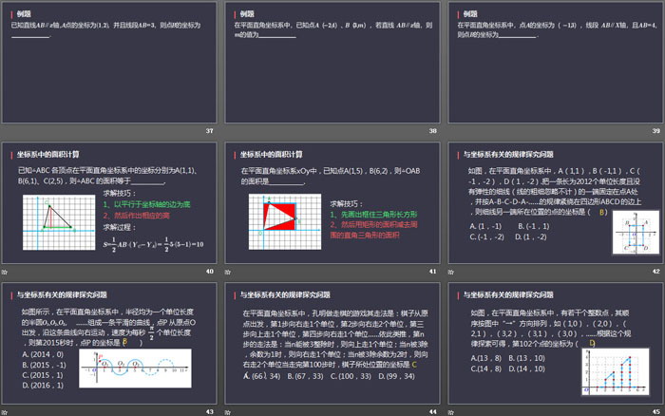Click the 例题 heading on slide 38
Viewport: 665px width, 416px height.
coord(247,14)
